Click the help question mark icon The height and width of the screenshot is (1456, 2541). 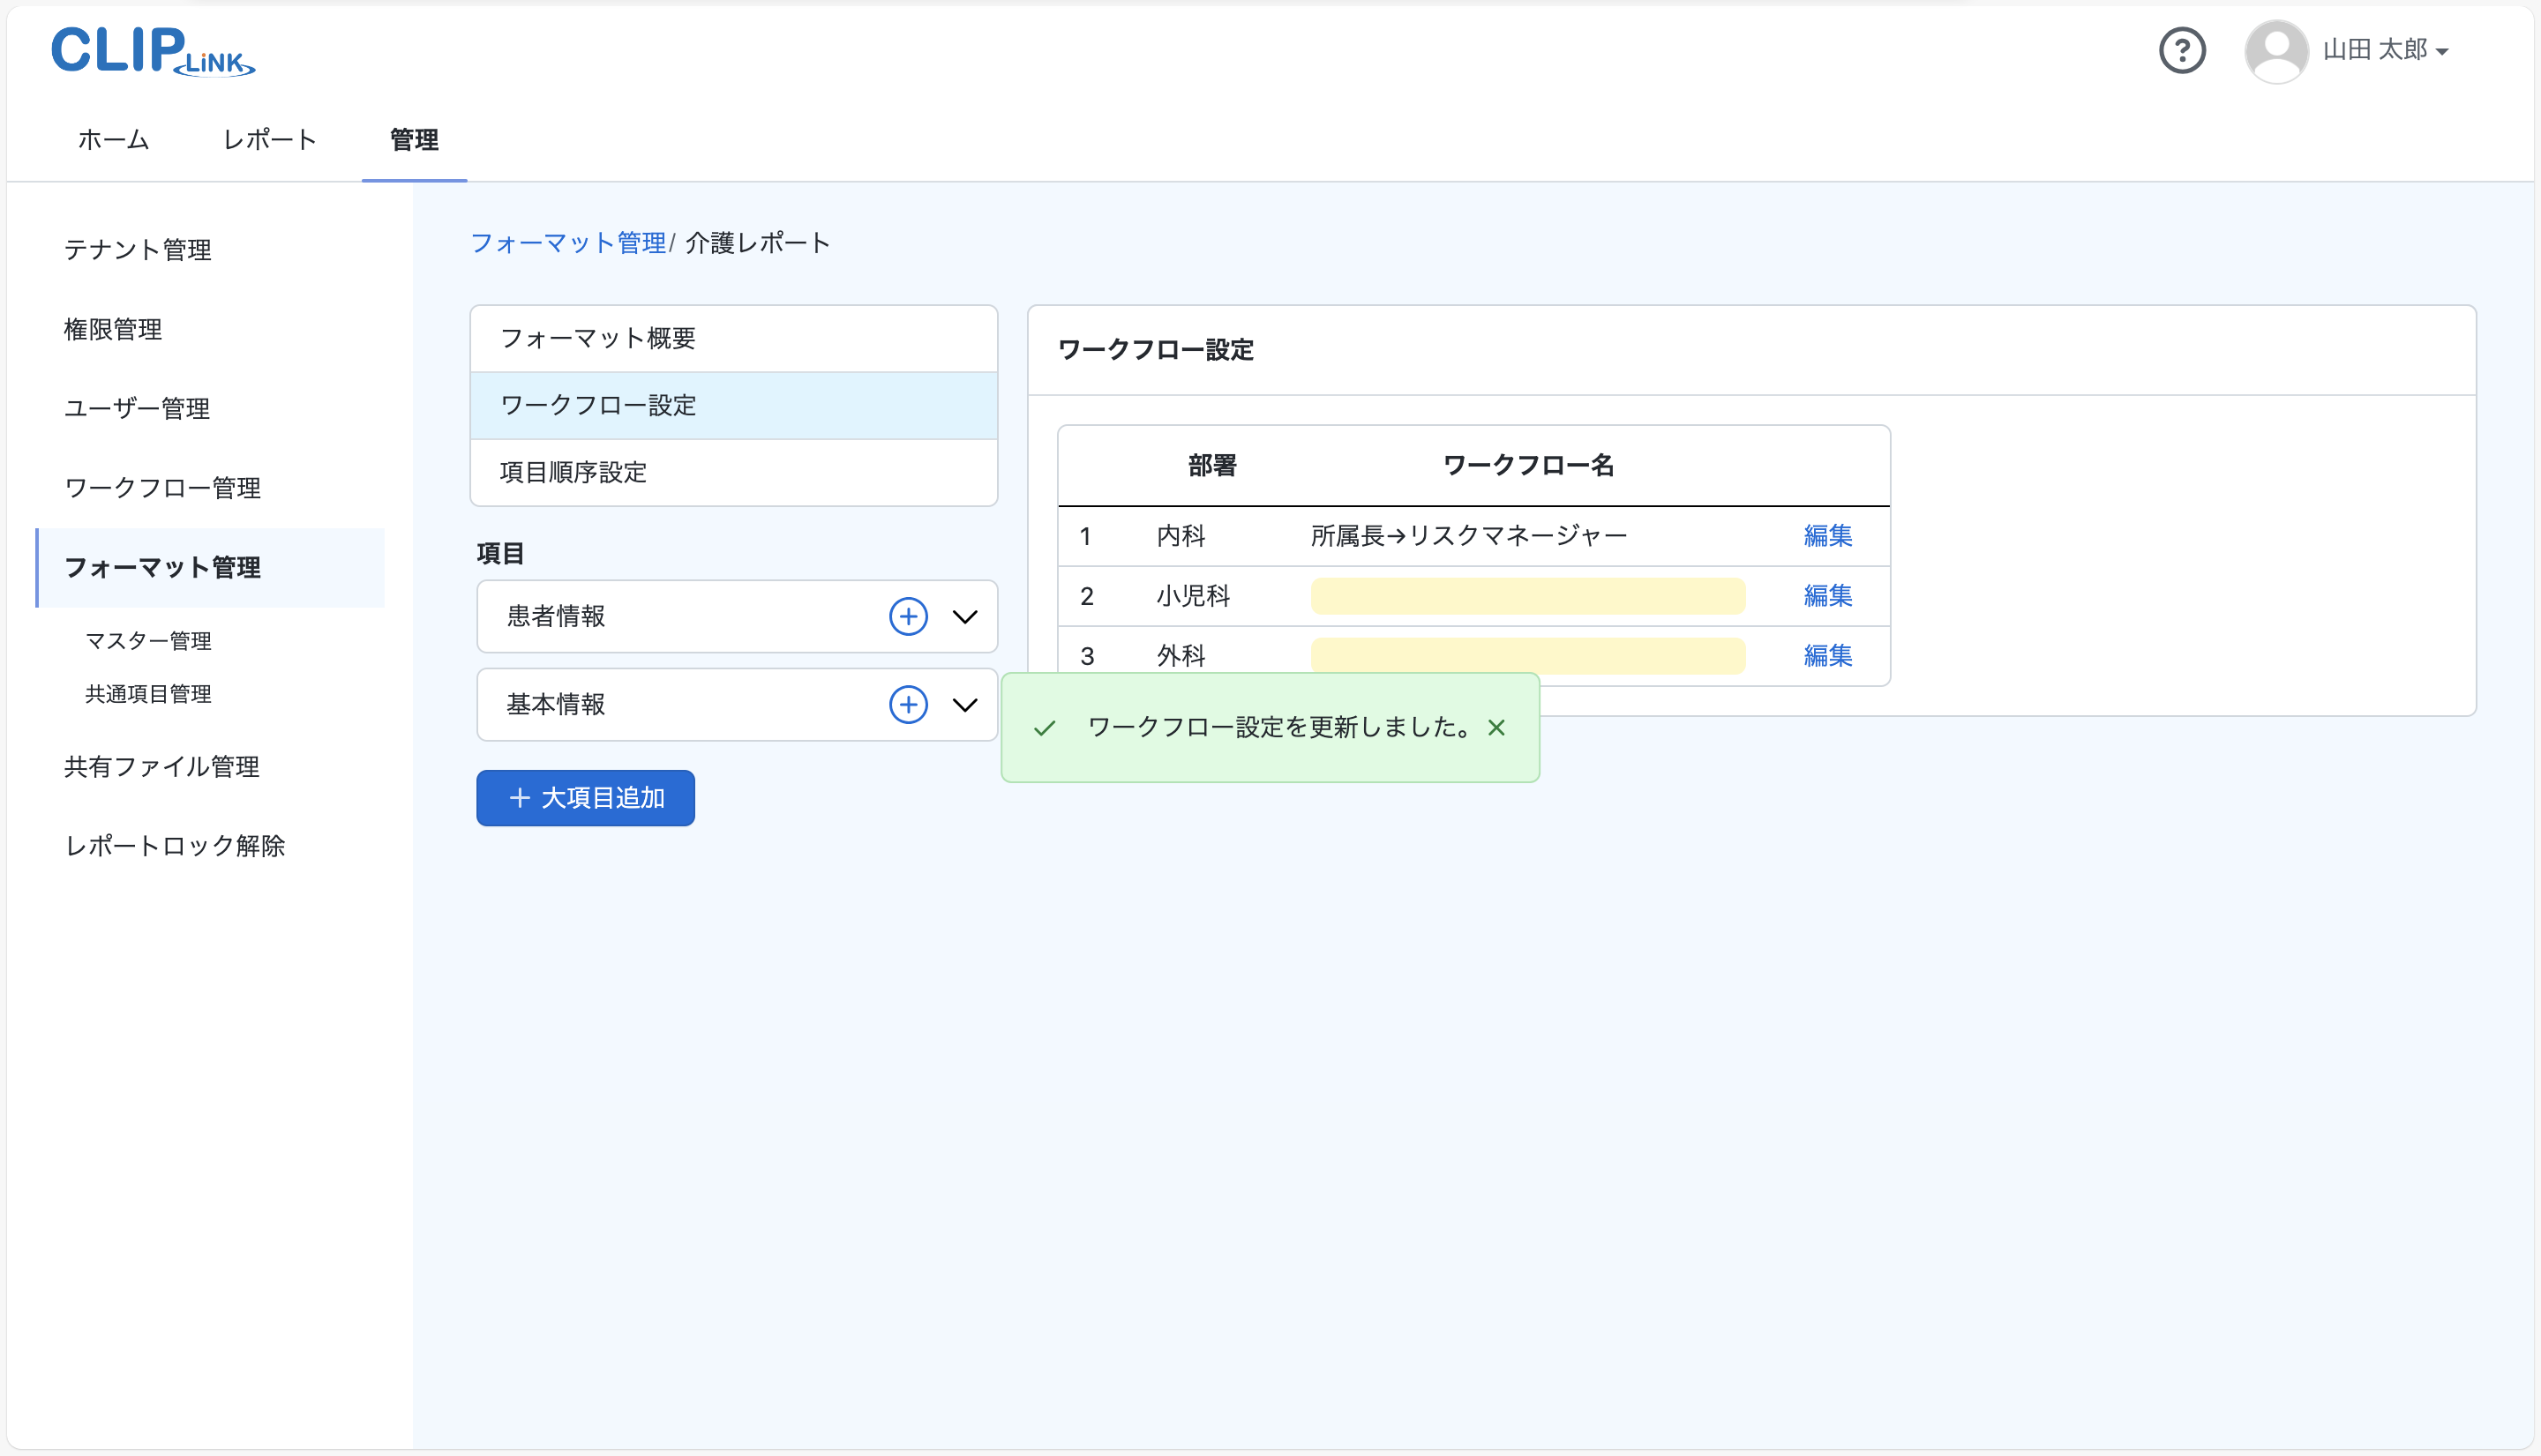pyautogui.click(x=2182, y=50)
